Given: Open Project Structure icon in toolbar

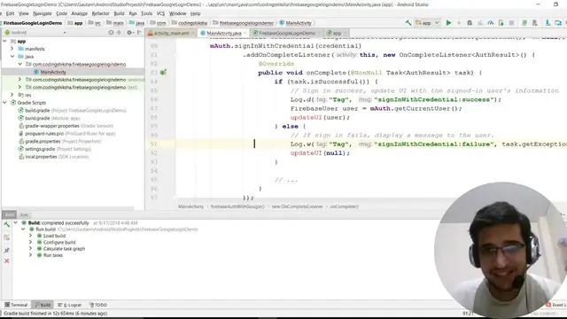Looking at the screenshot, I should pyautogui.click(x=558, y=23).
